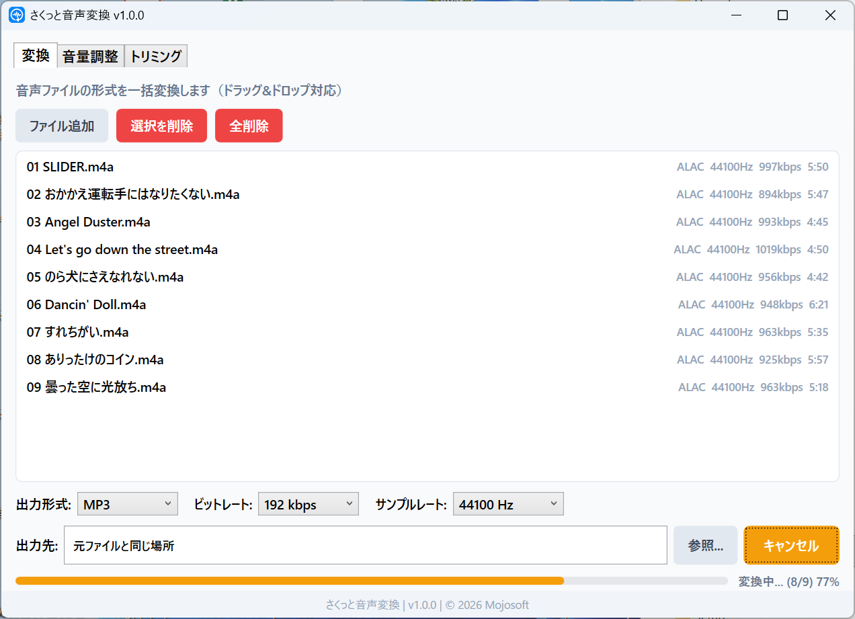Select 06 Dancin' Doll.m4a in list
This screenshot has width=855, height=619.
coord(87,304)
